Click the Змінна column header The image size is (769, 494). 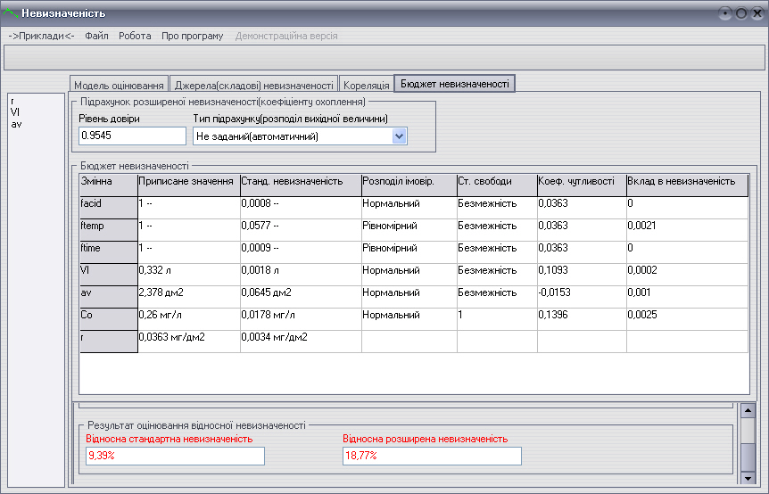click(108, 185)
